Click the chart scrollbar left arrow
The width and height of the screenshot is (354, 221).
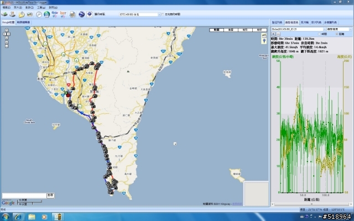pyautogui.click(x=273, y=204)
